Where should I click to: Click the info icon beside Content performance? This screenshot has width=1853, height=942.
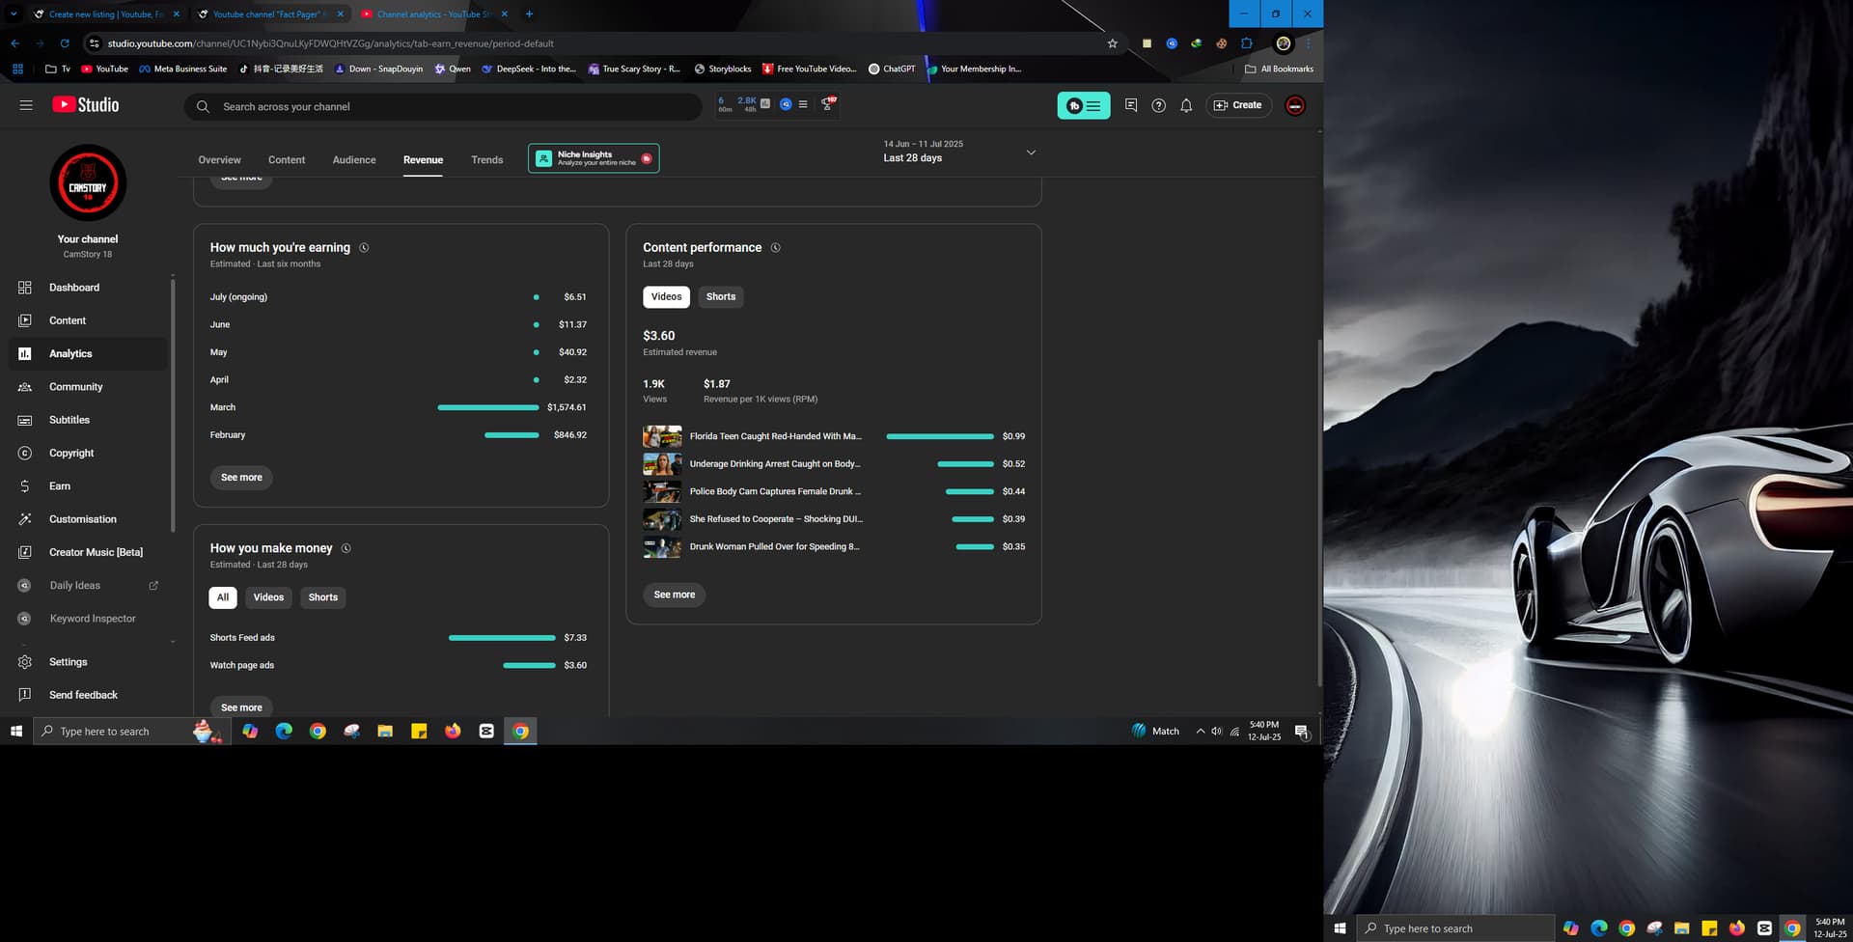[775, 248]
